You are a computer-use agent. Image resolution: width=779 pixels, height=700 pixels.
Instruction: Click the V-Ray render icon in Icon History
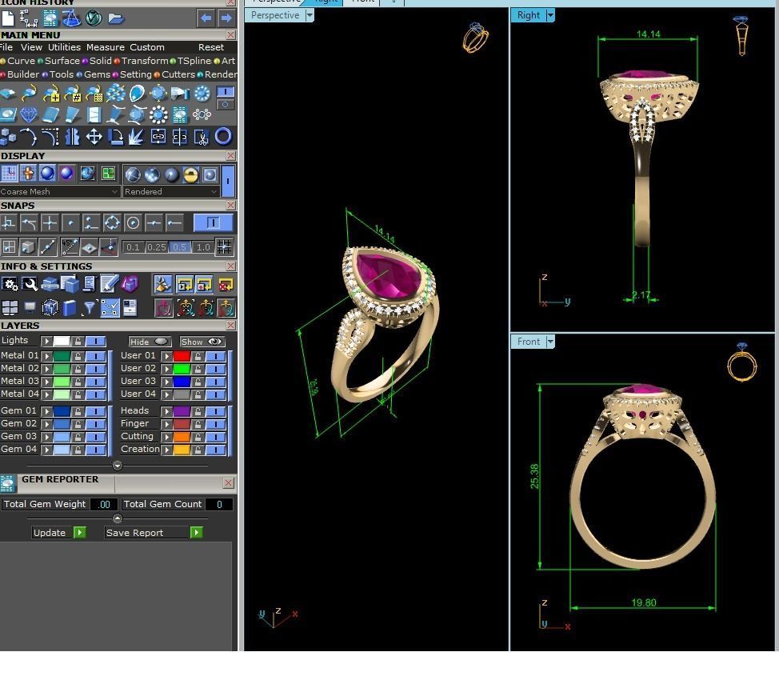(x=94, y=18)
